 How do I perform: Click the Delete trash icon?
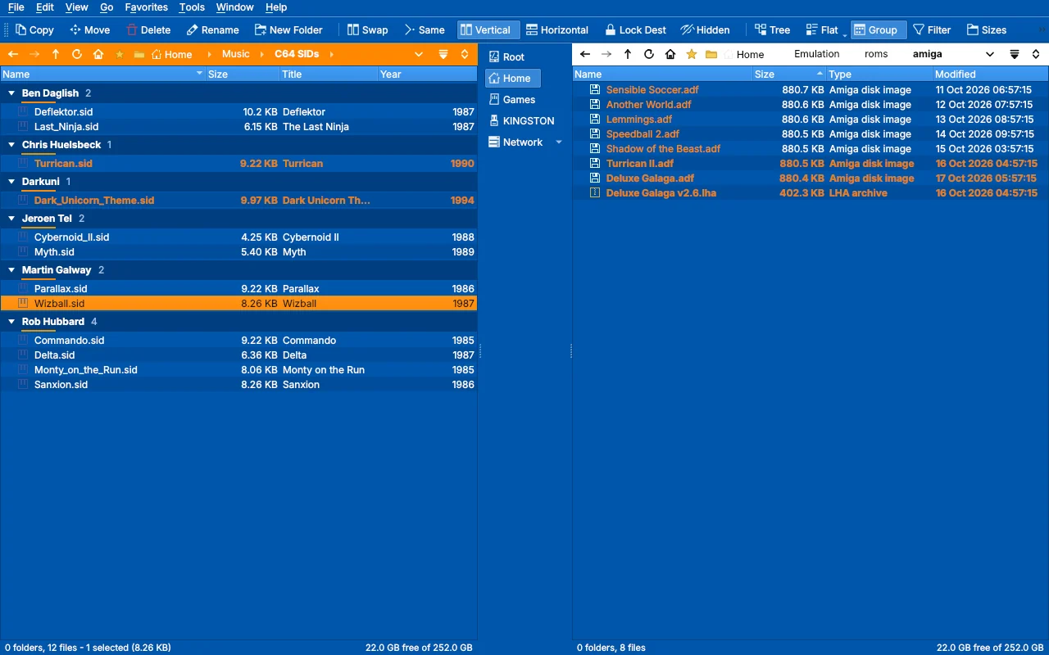tap(132, 30)
